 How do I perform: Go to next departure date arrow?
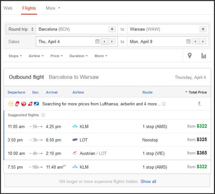(112, 42)
